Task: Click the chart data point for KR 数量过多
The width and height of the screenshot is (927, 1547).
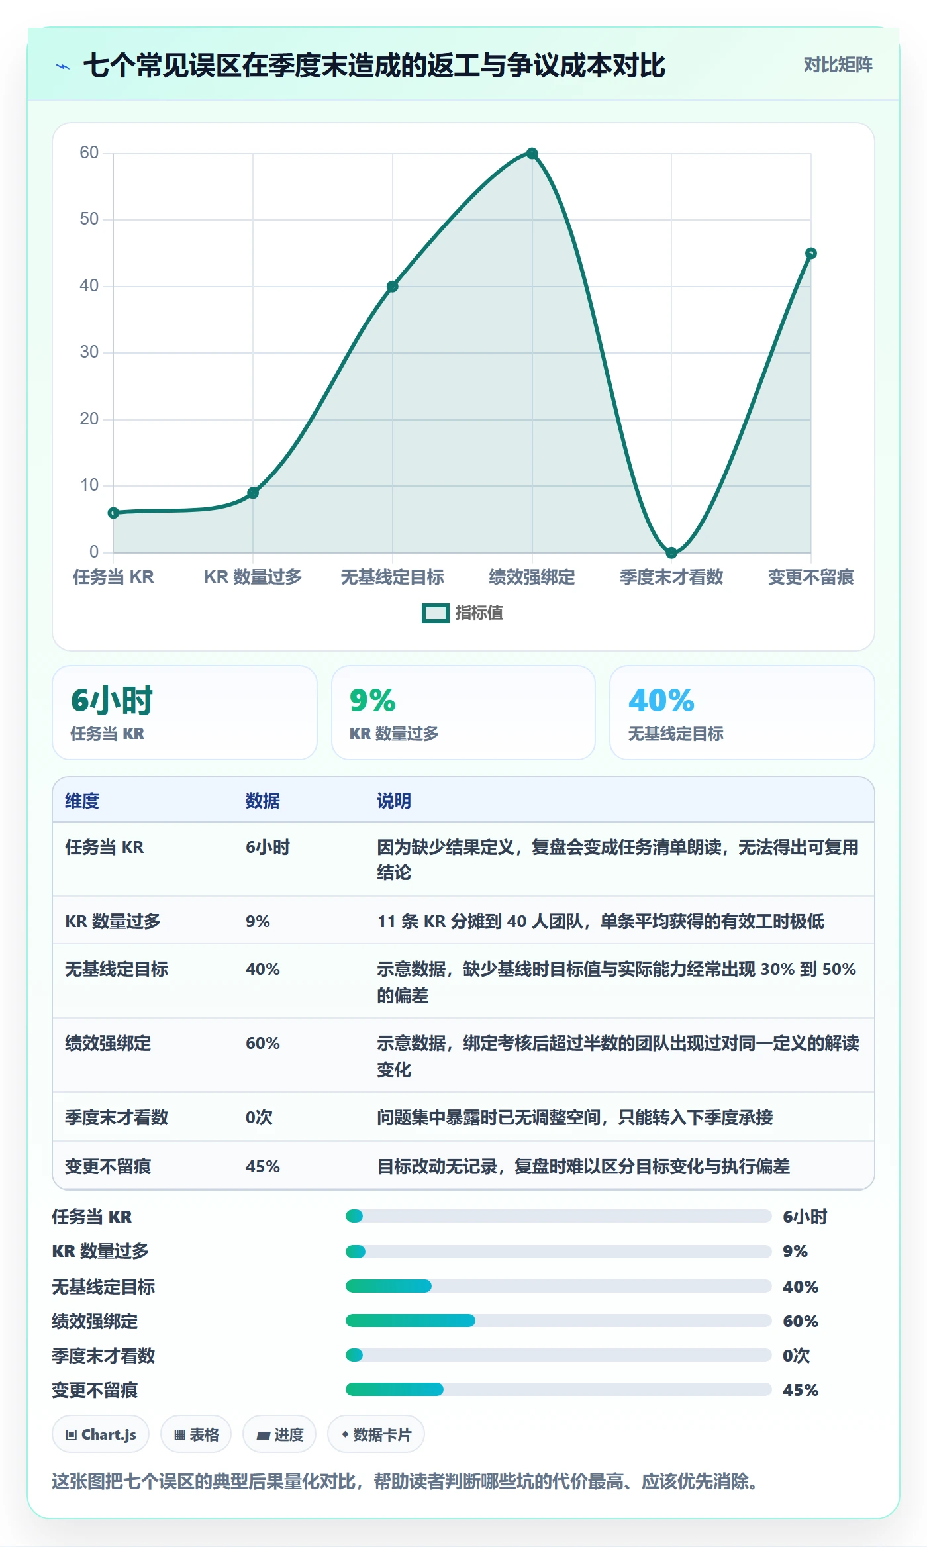Action: 253,493
